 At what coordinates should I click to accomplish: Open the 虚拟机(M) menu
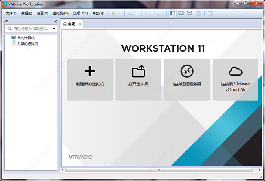[x=61, y=13]
